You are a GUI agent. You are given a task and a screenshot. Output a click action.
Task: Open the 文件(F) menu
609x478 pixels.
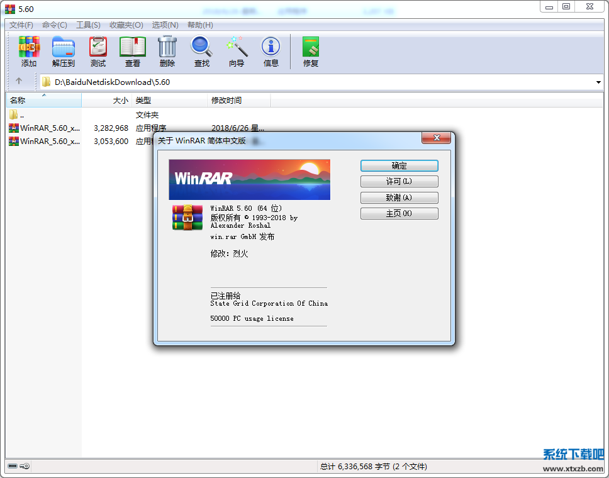point(21,25)
